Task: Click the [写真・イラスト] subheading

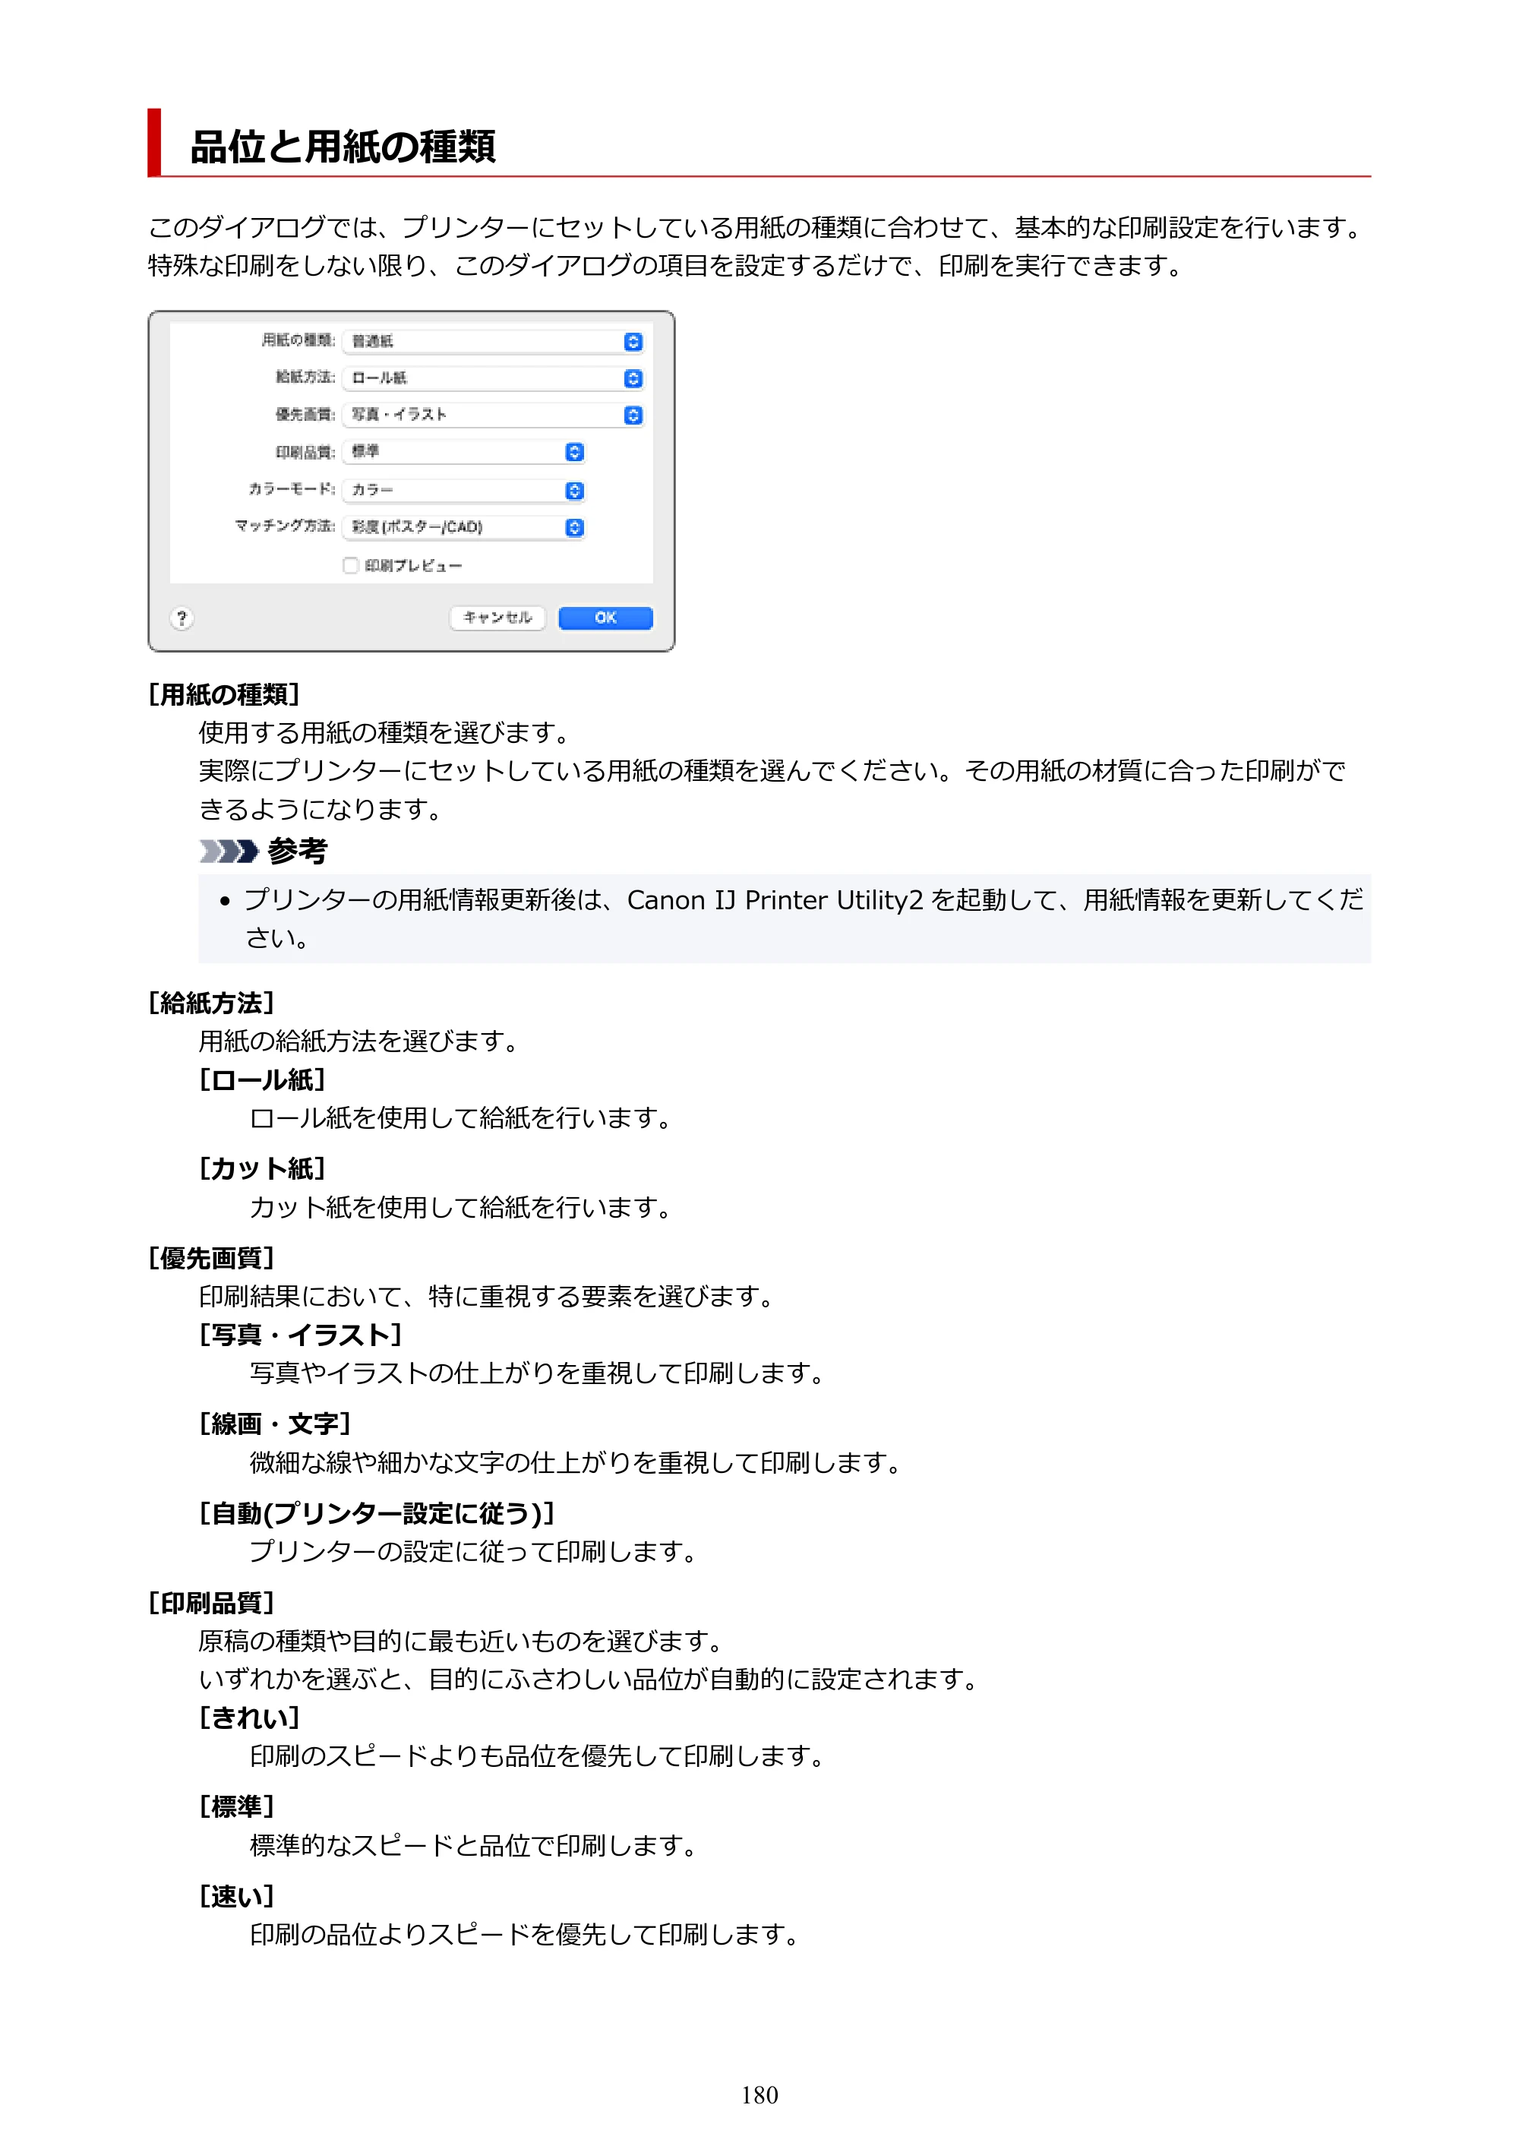Action: click(x=301, y=1335)
